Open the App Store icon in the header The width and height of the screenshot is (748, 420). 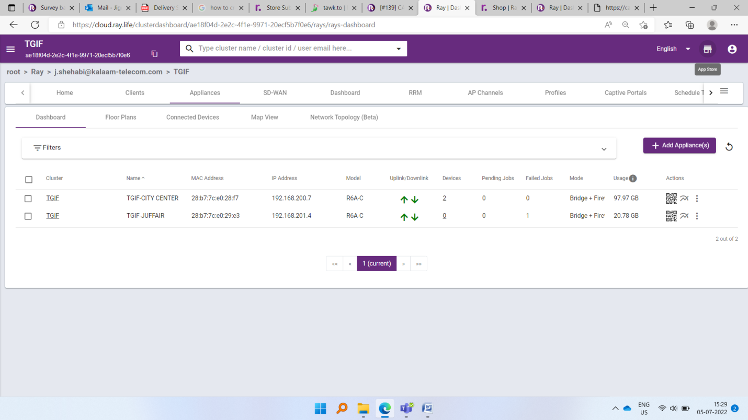click(x=708, y=49)
